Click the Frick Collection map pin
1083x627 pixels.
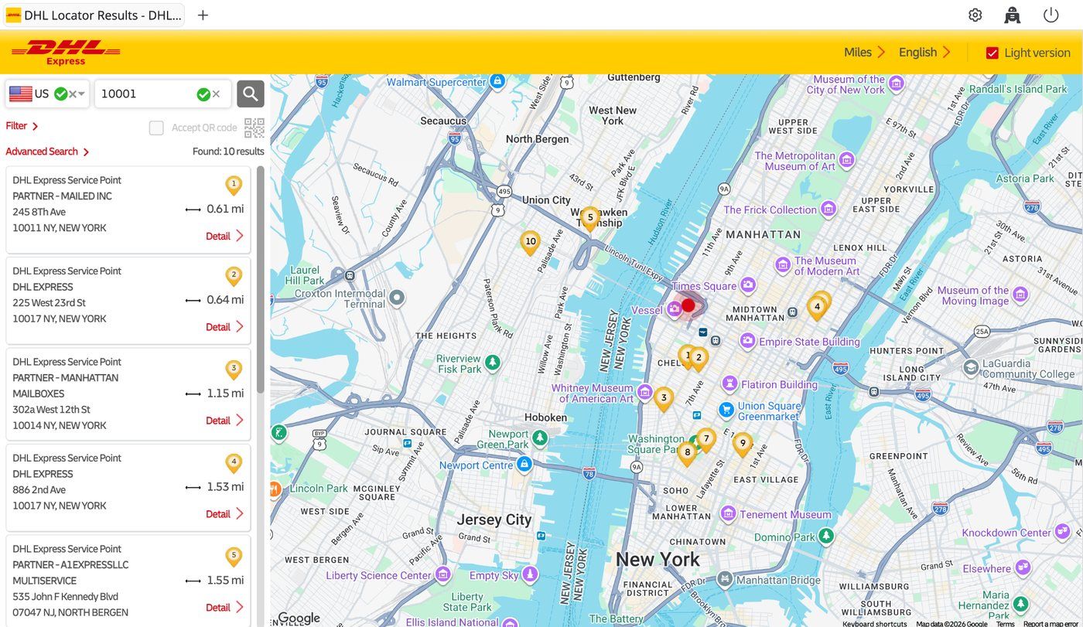(828, 209)
